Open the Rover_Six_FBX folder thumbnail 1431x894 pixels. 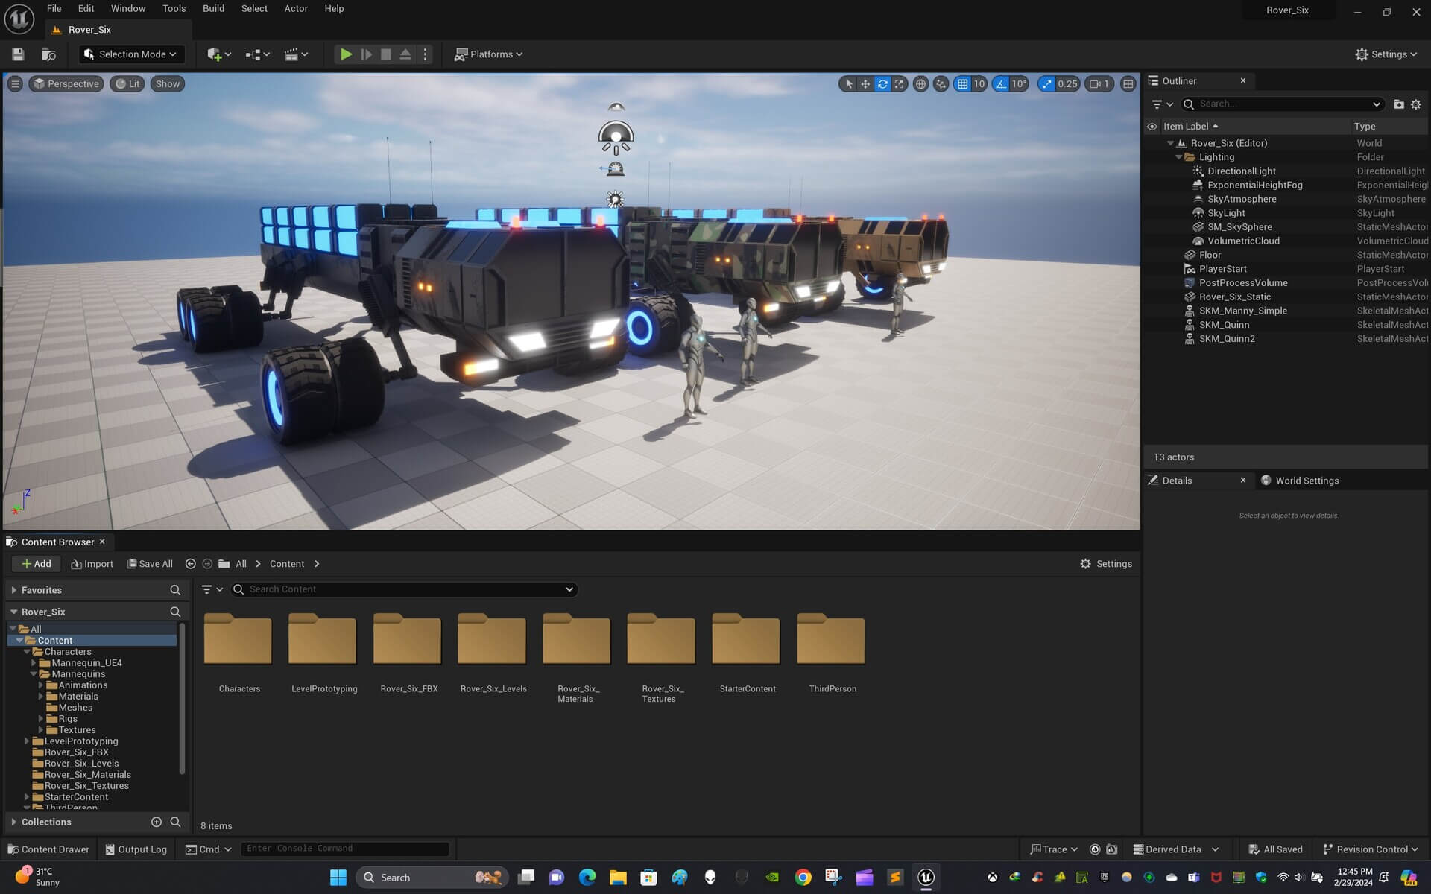tap(408, 639)
